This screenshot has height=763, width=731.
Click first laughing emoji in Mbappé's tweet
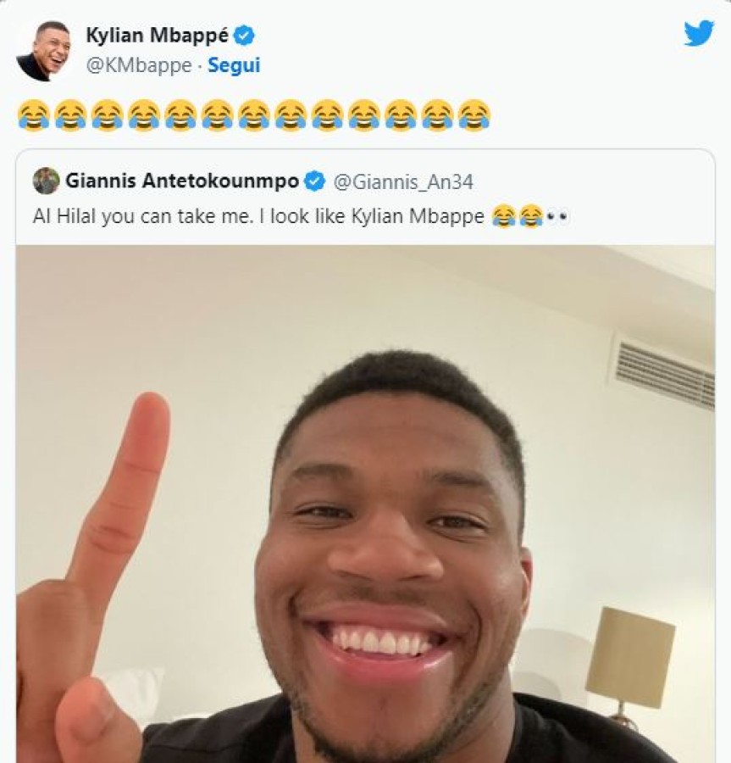(x=33, y=115)
